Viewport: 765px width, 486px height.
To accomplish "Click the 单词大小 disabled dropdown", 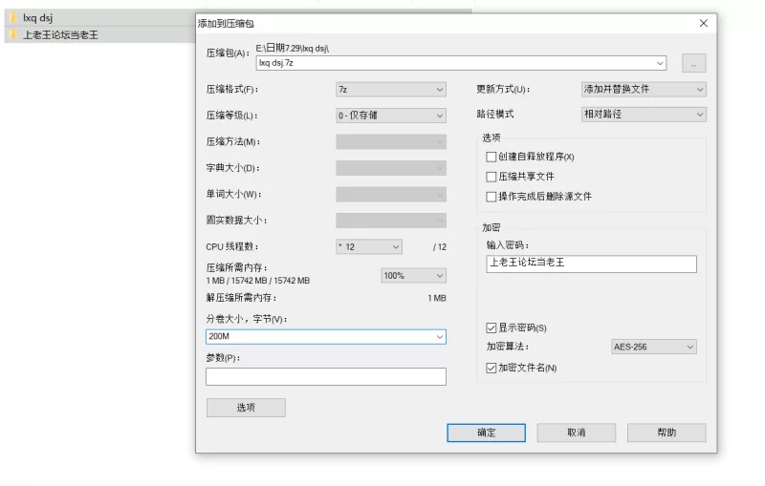I will point(391,194).
